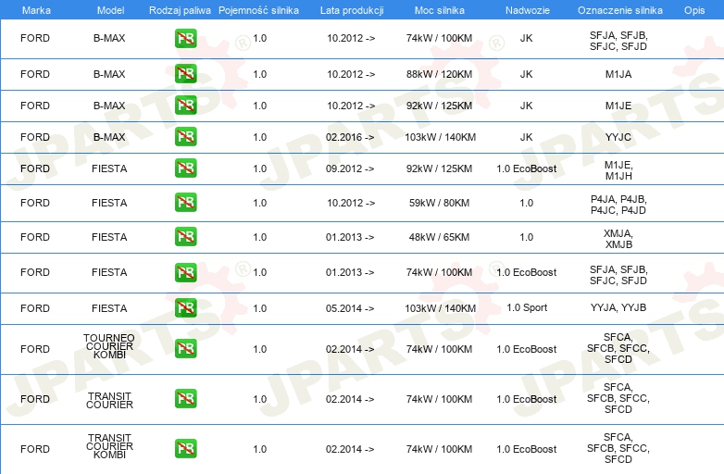The width and height of the screenshot is (724, 474).
Task: Select the PB icon for Fiesta 1.0 Sport
Action: pos(185,308)
